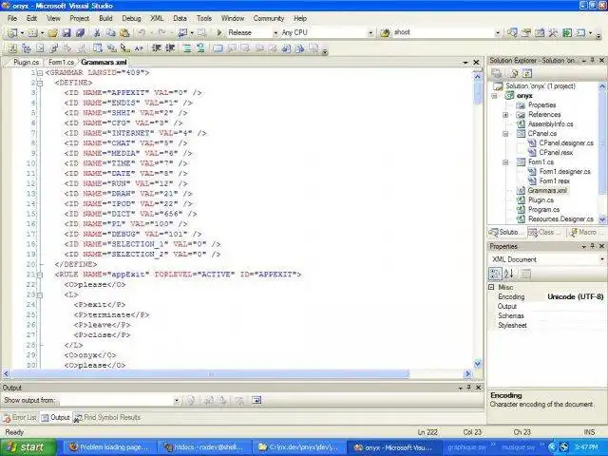The image size is (608, 456).
Task: Switch to the Form1.cs editor tab
Action: [x=61, y=62]
